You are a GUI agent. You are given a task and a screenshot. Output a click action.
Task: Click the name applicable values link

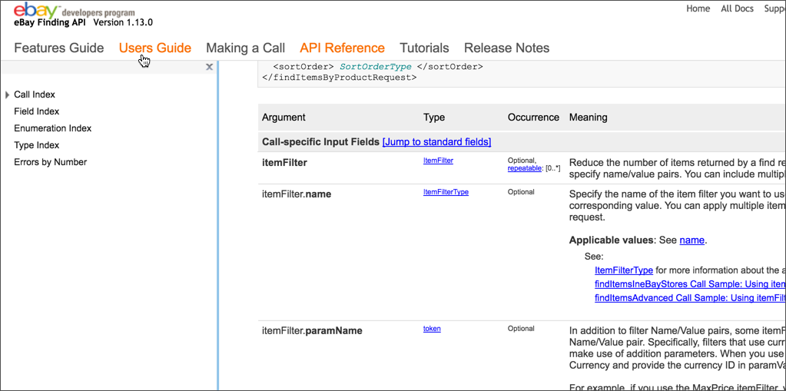[x=691, y=240]
